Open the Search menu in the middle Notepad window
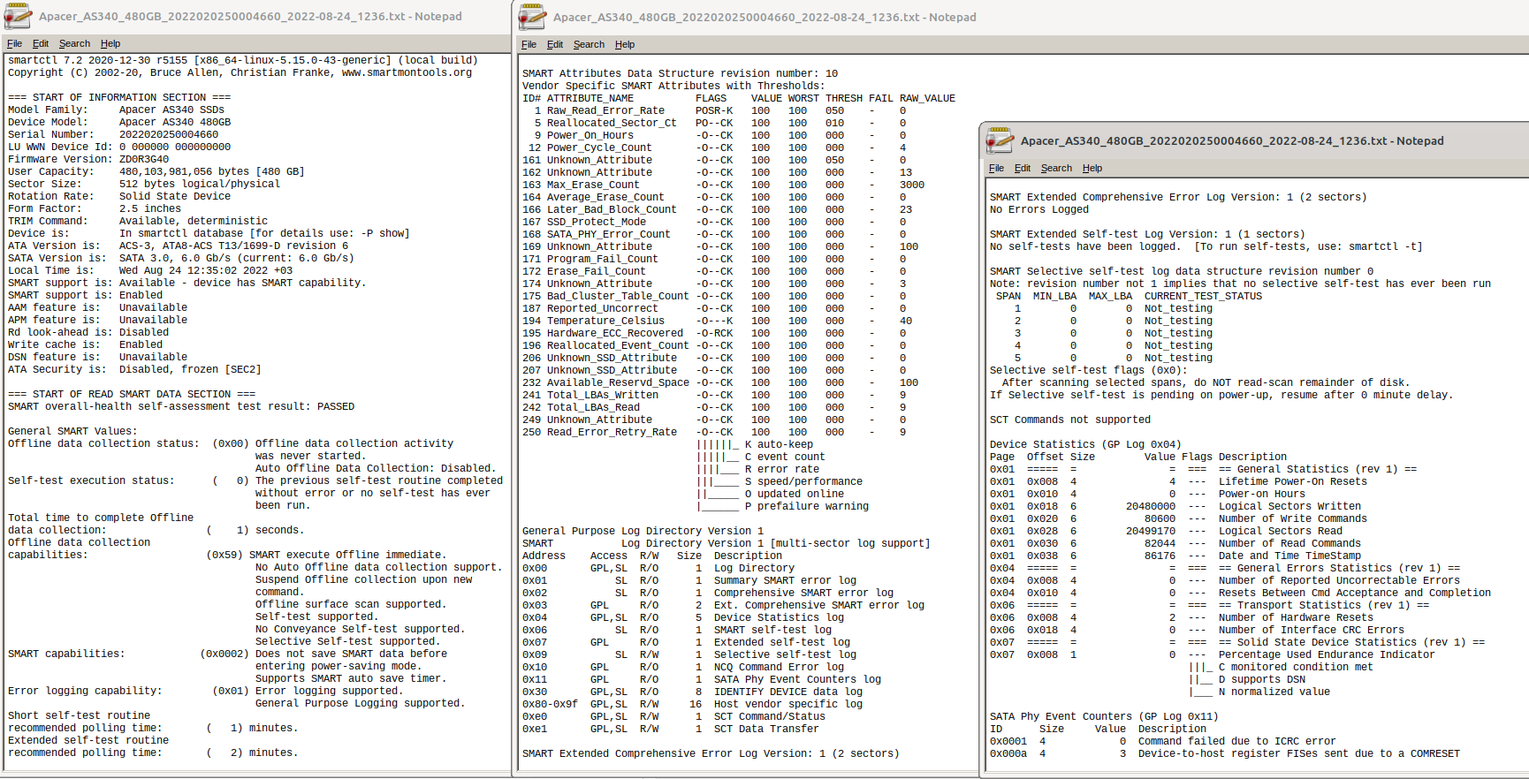Image resolution: width=1529 pixels, height=779 pixels. (x=589, y=44)
